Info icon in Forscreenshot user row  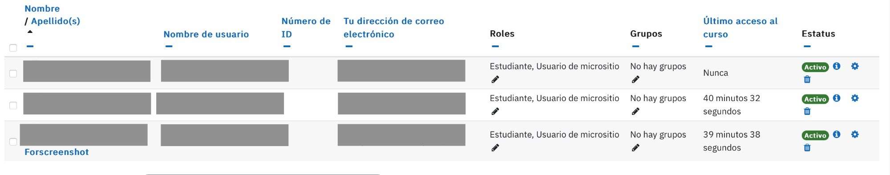pos(837,134)
